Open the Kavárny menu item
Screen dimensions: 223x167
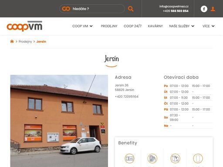coord(155,26)
